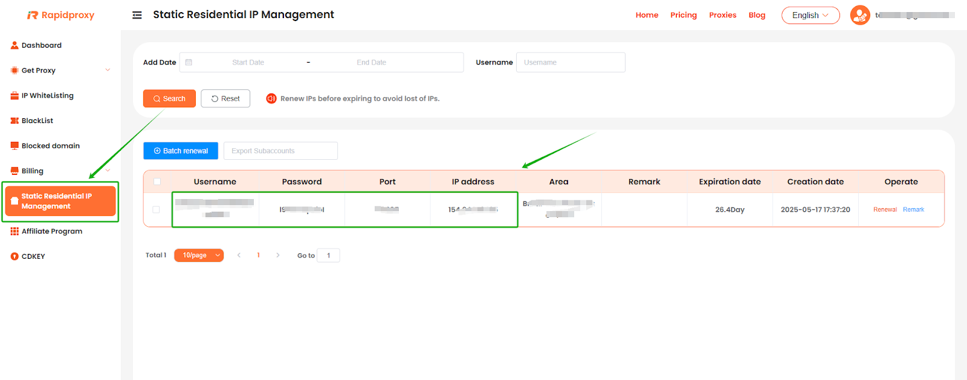The image size is (967, 380).
Task: Toggle the select-all checkbox in table header
Action: (x=157, y=182)
